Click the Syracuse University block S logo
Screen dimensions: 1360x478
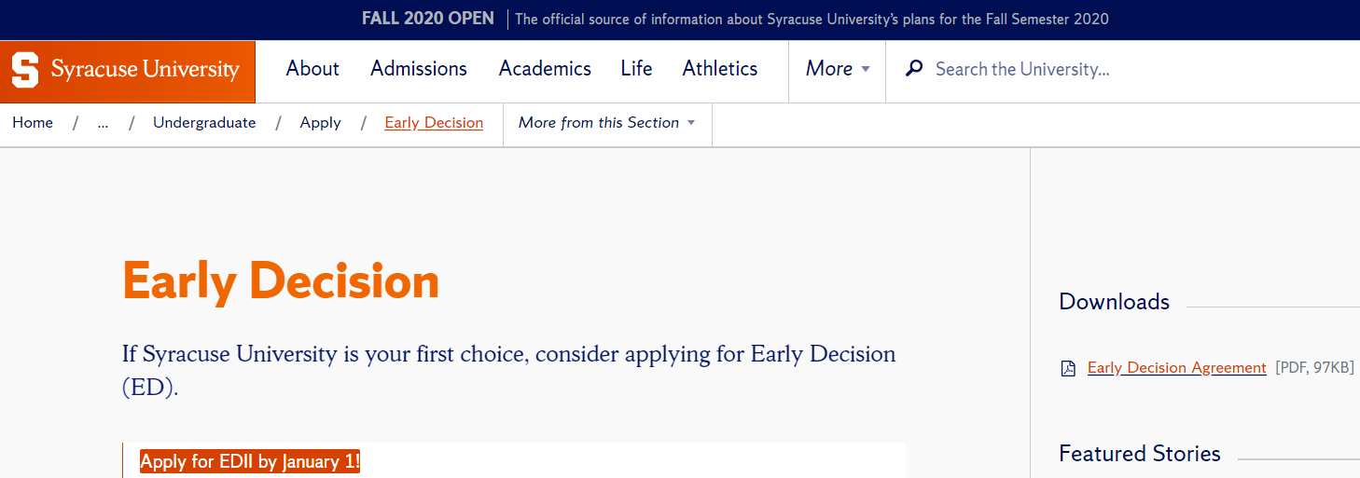click(25, 70)
